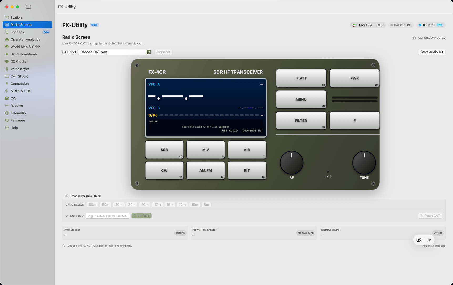Click the floating audio waveform icon
Screen dimensions: 453x285
[429, 240]
